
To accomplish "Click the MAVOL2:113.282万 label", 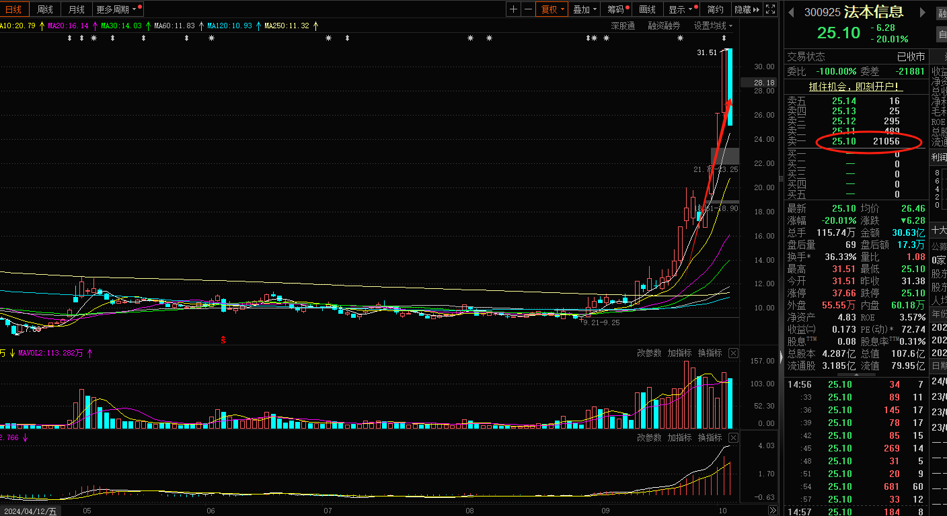I will (51, 353).
